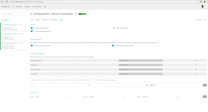Click the megaphone icon in secret key notice
The image size is (208, 112).
click(x=32, y=80)
